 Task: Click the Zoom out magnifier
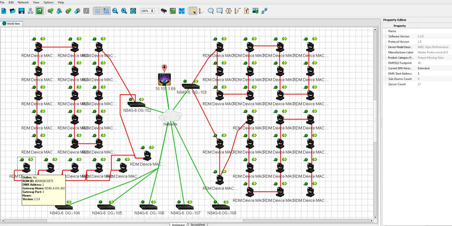coord(115,11)
